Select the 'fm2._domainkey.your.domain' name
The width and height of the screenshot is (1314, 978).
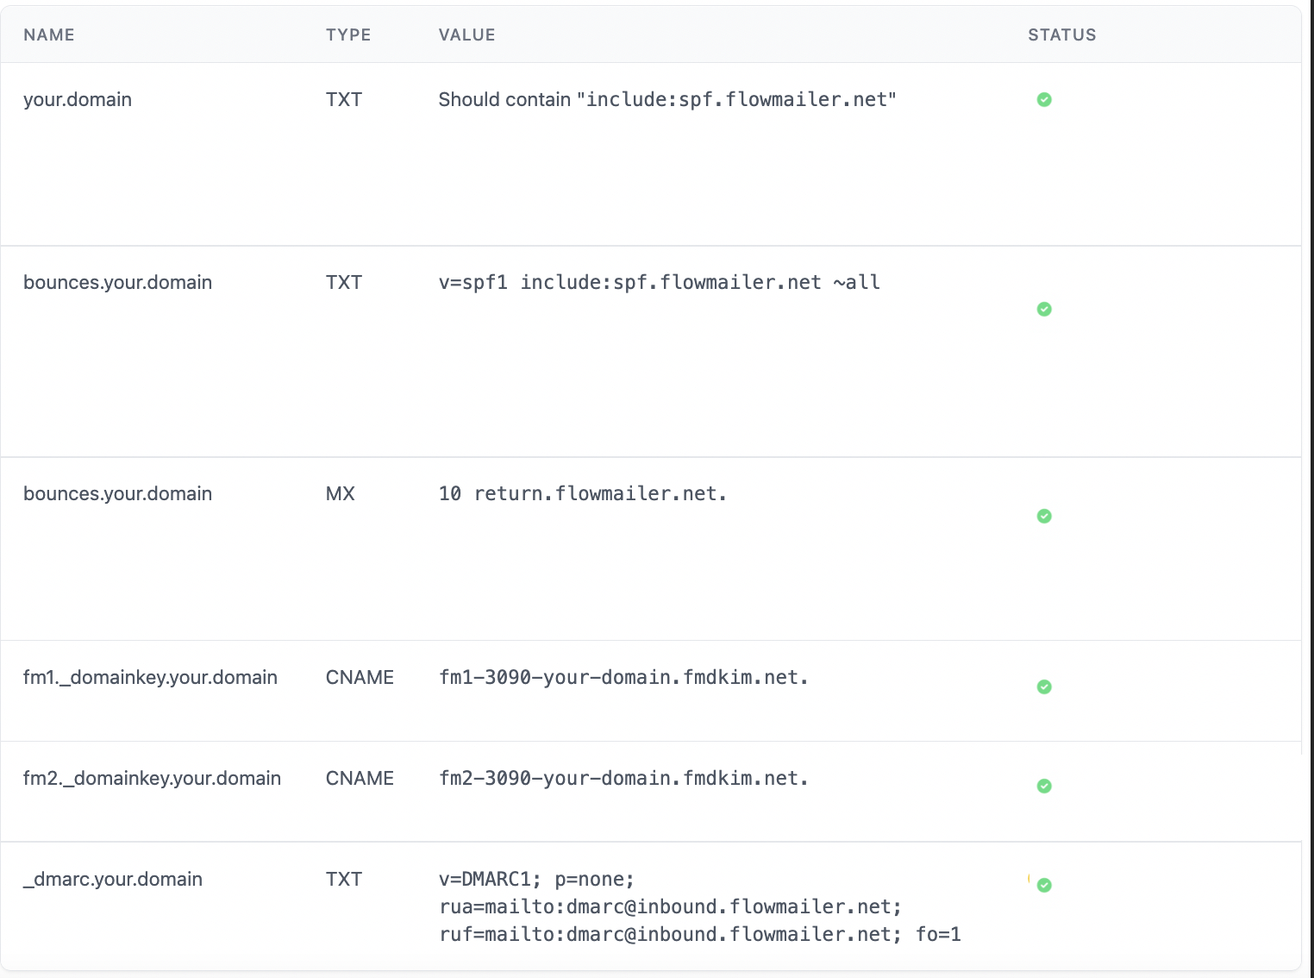152,779
